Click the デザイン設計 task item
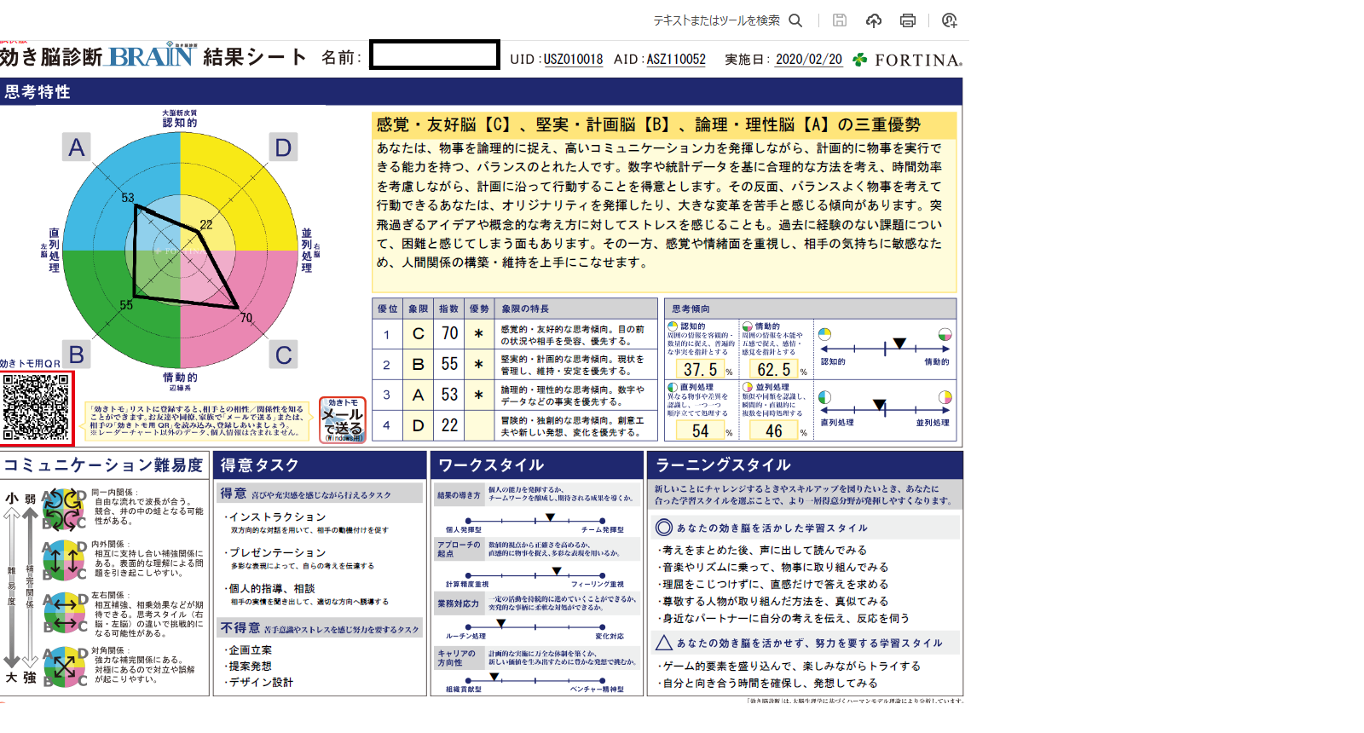Image resolution: width=1364 pixels, height=733 pixels. click(x=260, y=683)
